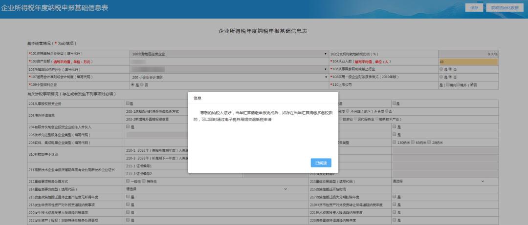Click the centered form title 企业所得税年度纳税申报基础信息表

263,31
